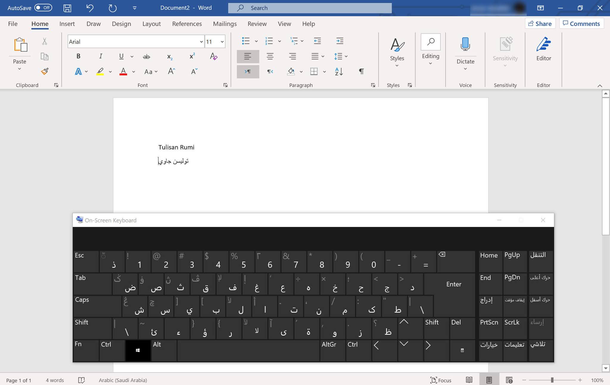Click the Strikethrough icon
This screenshot has width=610, height=385.
[146, 56]
